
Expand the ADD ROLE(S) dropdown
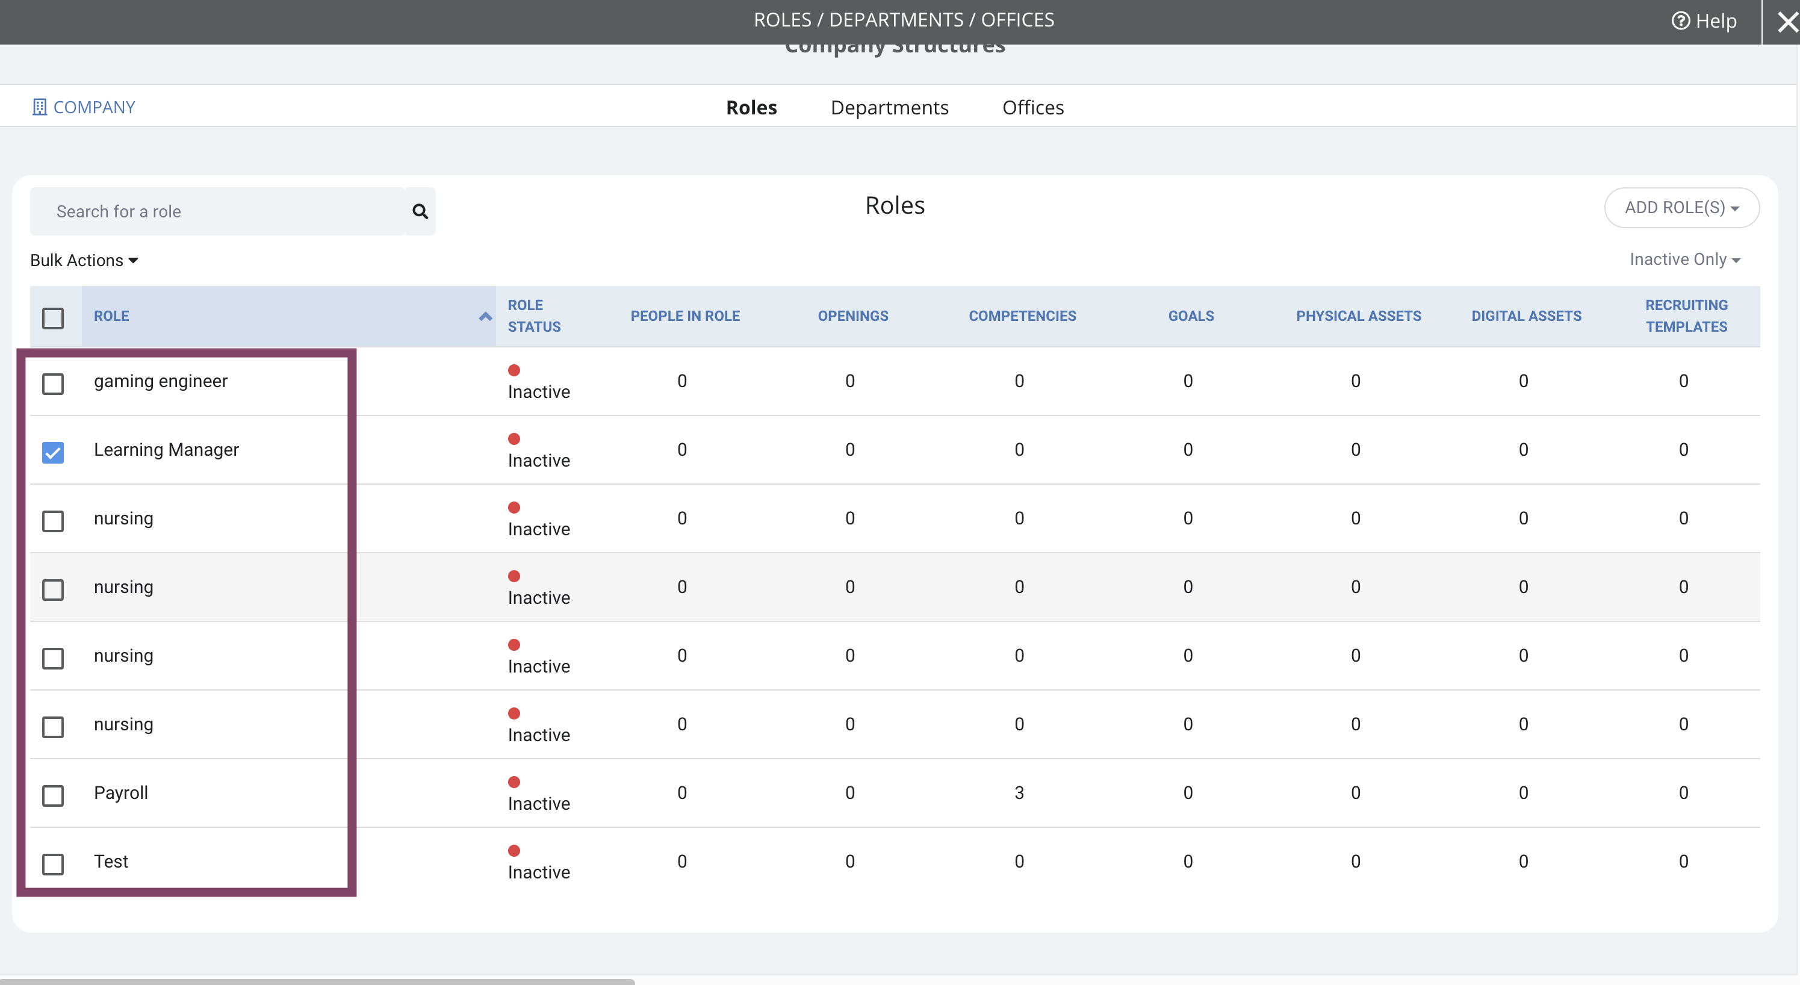[x=1682, y=208]
